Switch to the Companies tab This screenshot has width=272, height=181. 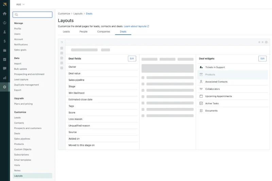click(x=104, y=32)
